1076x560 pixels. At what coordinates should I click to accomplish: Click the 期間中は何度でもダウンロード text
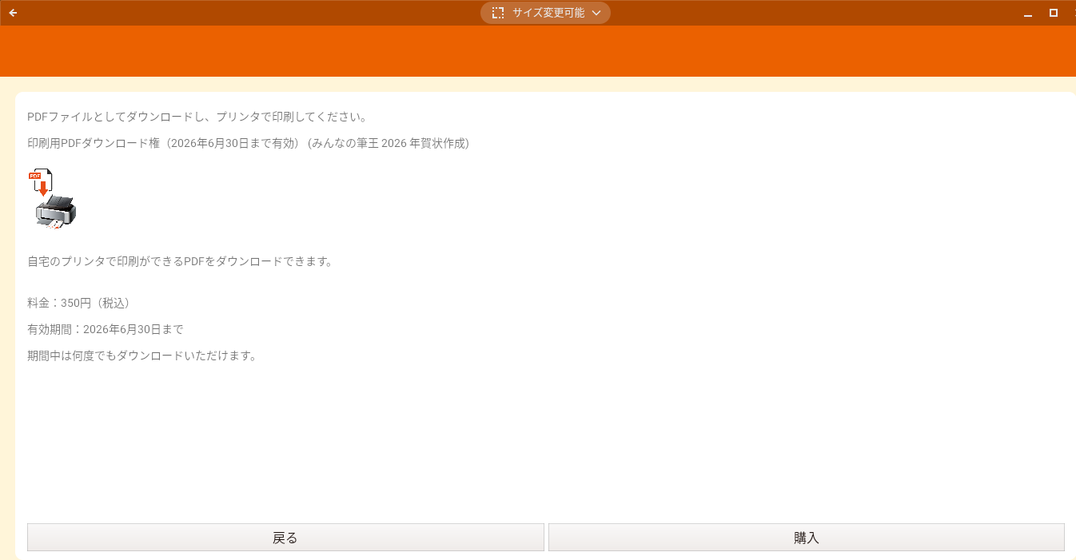pos(141,355)
